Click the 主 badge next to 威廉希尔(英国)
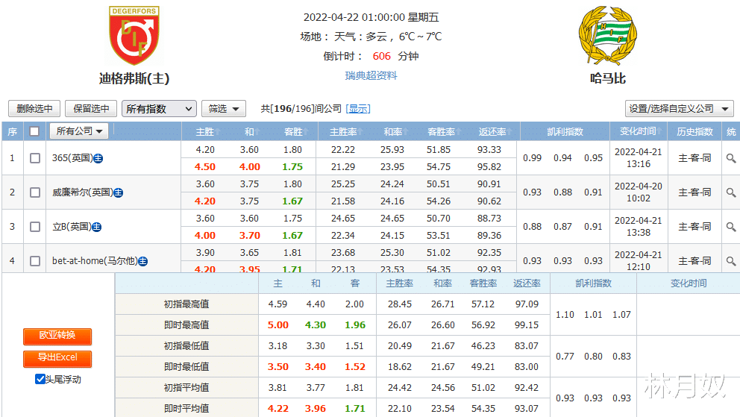 [x=118, y=192]
